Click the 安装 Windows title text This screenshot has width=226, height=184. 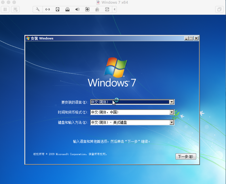[42, 38]
